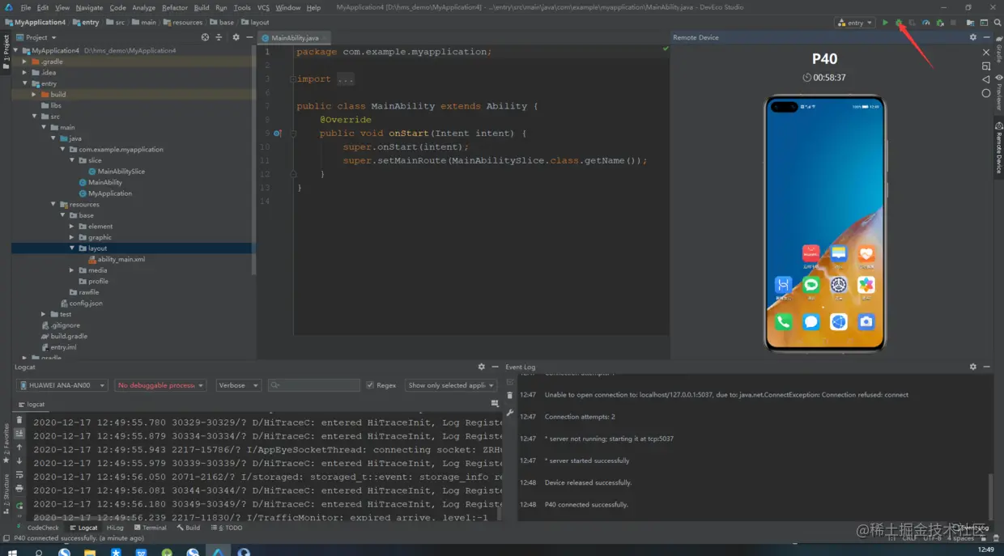Open Remote Device panel settings gear
Image resolution: width=1004 pixels, height=556 pixels.
[973, 37]
